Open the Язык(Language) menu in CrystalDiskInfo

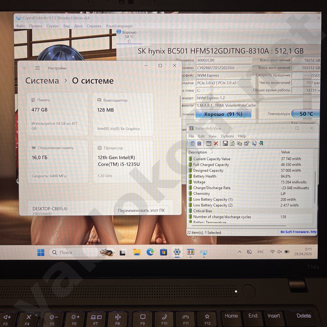tap(119, 26)
